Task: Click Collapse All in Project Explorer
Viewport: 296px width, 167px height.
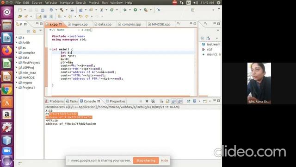Action: [x=28, y=31]
